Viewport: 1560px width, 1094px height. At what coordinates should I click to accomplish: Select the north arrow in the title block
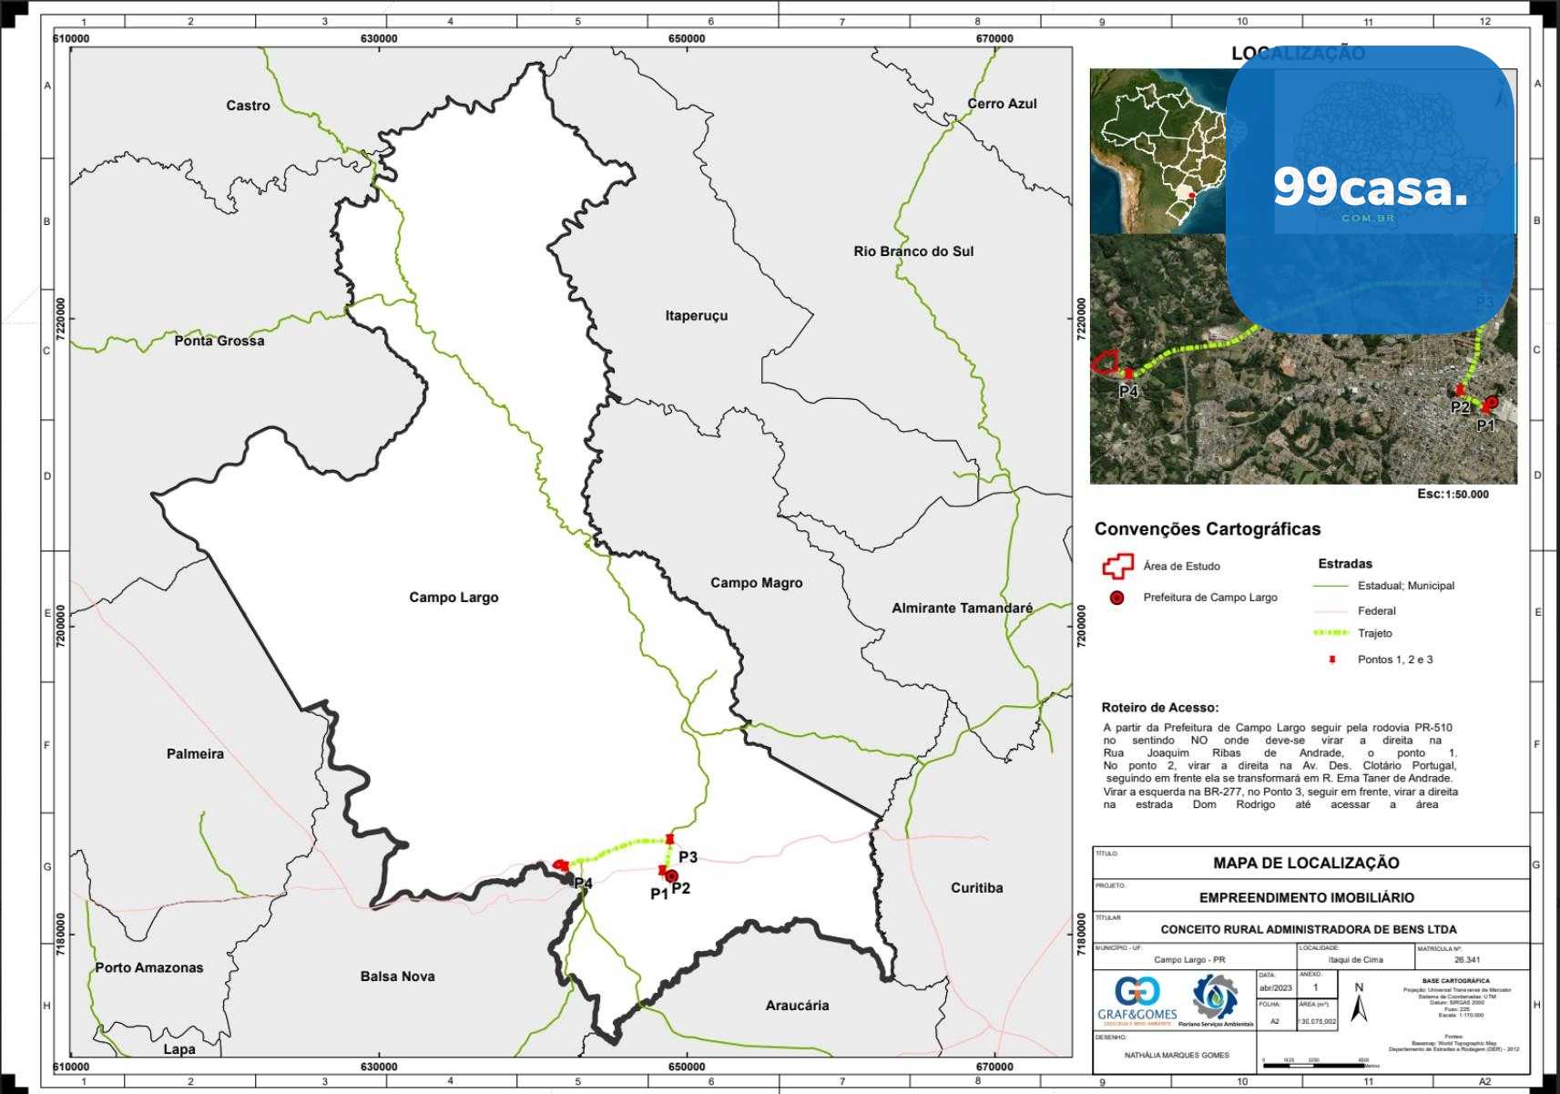click(x=1359, y=1005)
